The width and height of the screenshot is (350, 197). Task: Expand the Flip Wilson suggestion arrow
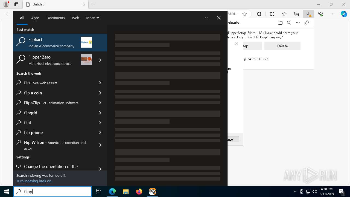[100, 145]
